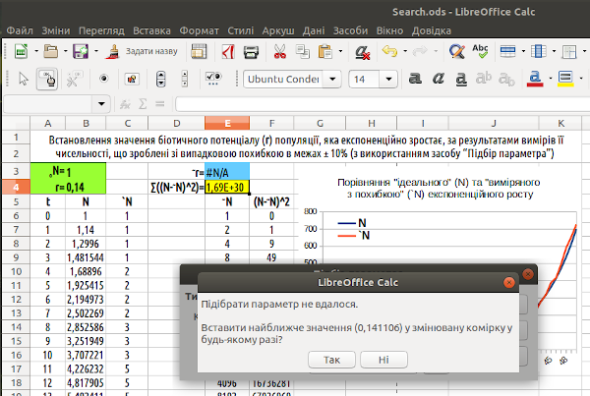This screenshot has height=396, width=590.
Task: Click the checkbox form controls icon
Action: [x=213, y=79]
